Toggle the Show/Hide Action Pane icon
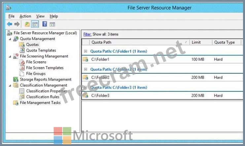Image resolution: width=245 pixels, height=146 pixels. [x=52, y=24]
